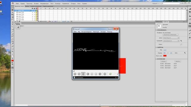Switch to the Библиотека panel tab
The width and height of the screenshot is (191, 107).
[x=159, y=22]
